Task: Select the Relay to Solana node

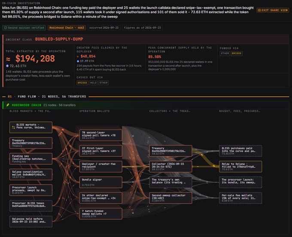Action: click(240, 167)
